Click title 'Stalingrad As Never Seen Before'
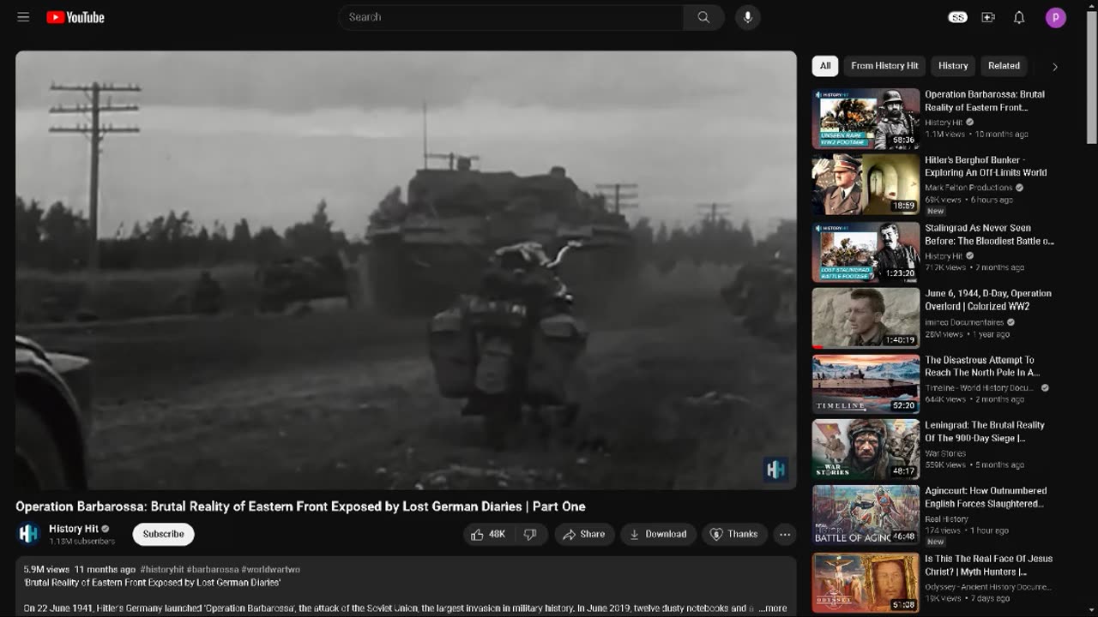Viewport: 1098px width, 617px height. tap(989, 235)
